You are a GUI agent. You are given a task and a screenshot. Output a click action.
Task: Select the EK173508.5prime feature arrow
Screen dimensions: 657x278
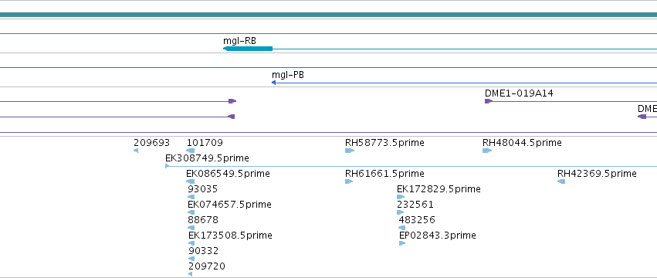point(191,243)
